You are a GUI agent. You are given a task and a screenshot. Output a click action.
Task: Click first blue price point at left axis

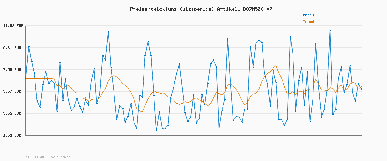(x=26, y=79)
